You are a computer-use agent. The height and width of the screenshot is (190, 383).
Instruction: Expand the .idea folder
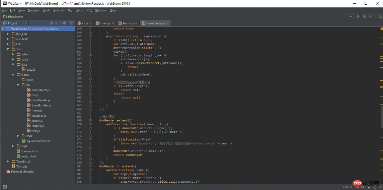coord(13,54)
